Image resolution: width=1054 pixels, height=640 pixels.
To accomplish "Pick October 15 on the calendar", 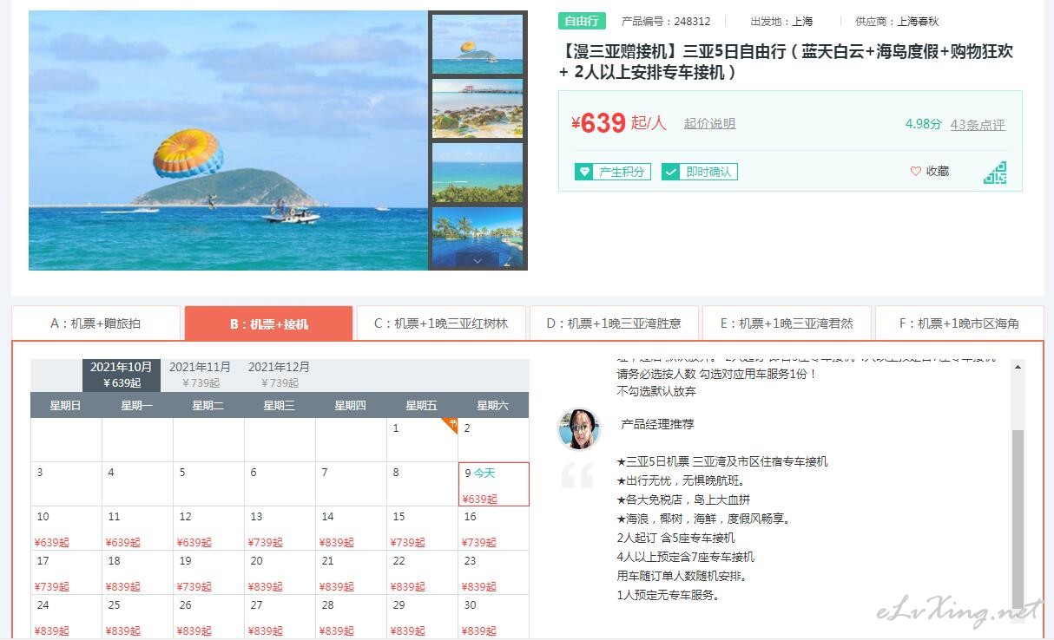I will pos(422,528).
